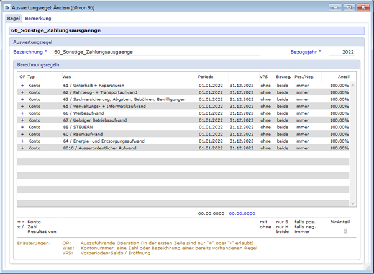
Task: Minimize the Auswertungsregel window
Action: tap(337, 7)
